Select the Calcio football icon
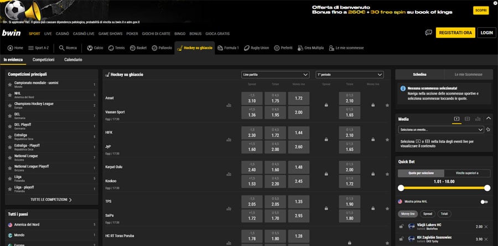This screenshot has width=498, height=246. tap(90, 48)
